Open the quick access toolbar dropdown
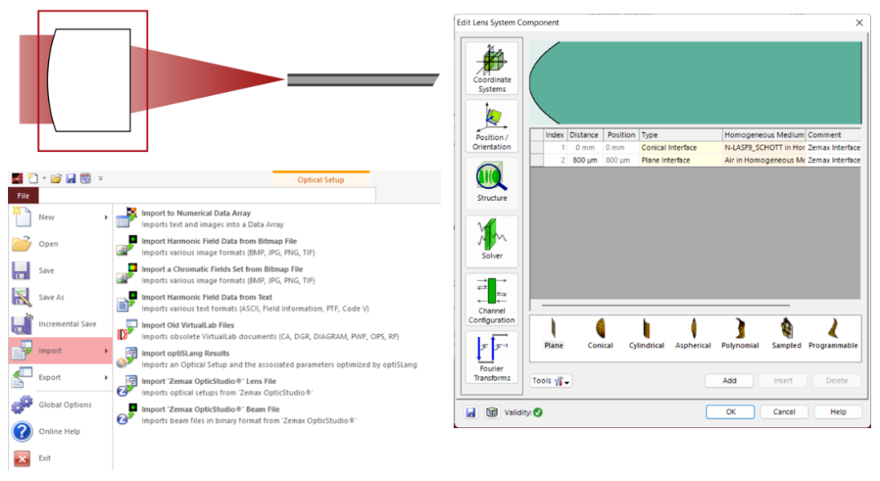Viewport: 880px width, 481px height. [x=100, y=179]
